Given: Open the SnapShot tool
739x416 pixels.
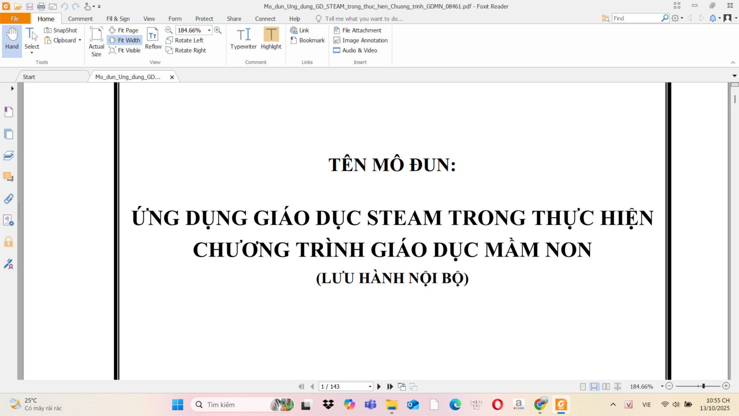Looking at the screenshot, I should click(x=61, y=30).
